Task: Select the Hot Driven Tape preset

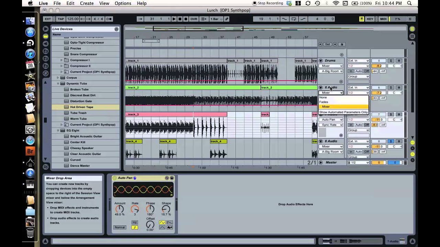Action: pyautogui.click(x=86, y=107)
